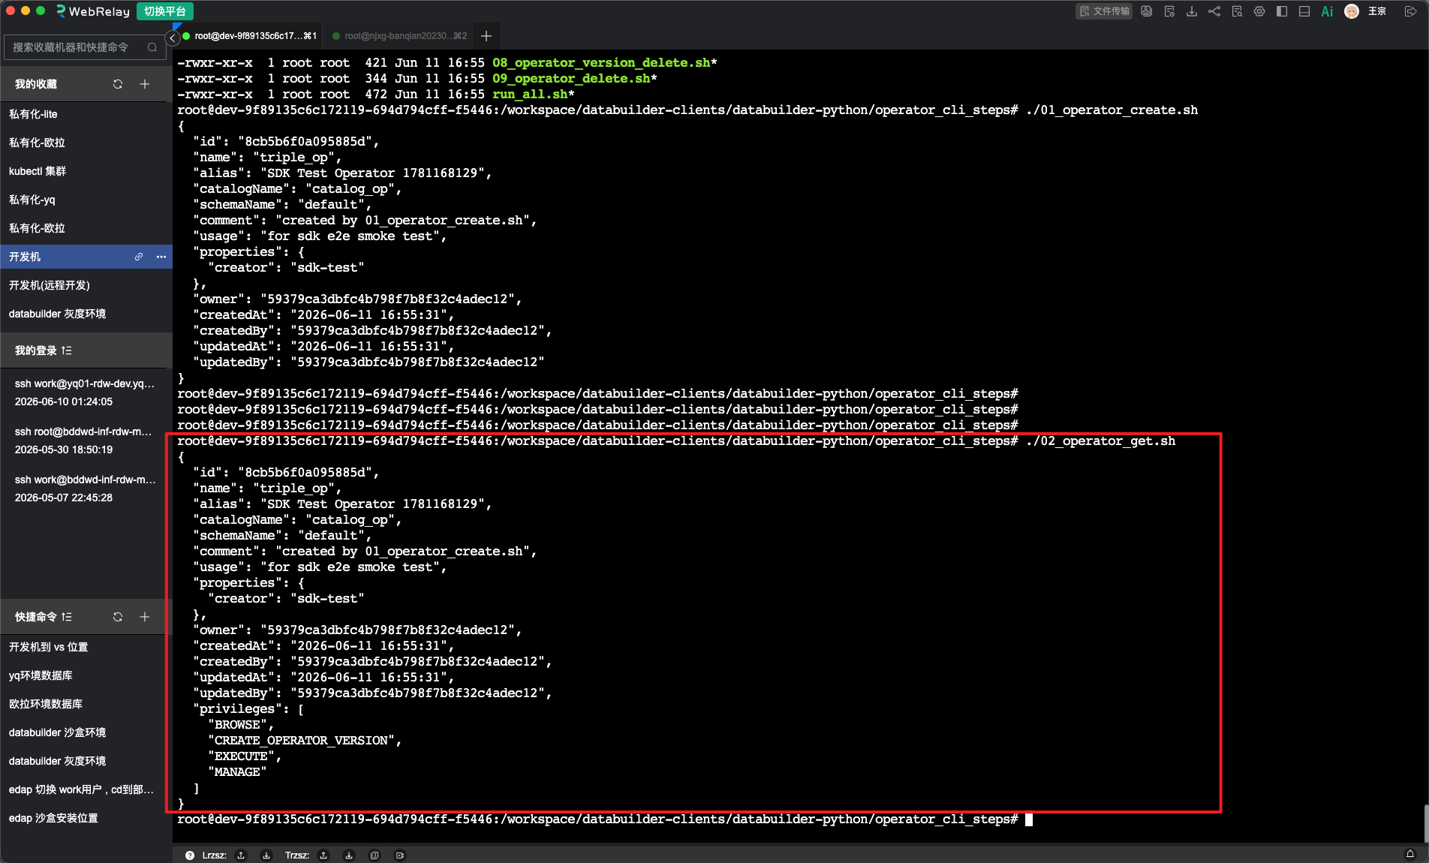
Task: Open the settings gear icon
Action: pos(1259,11)
